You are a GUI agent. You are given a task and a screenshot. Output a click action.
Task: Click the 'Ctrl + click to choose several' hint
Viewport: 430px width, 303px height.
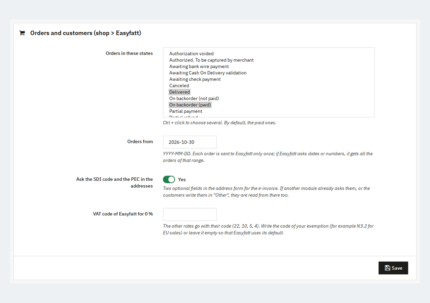(x=220, y=122)
